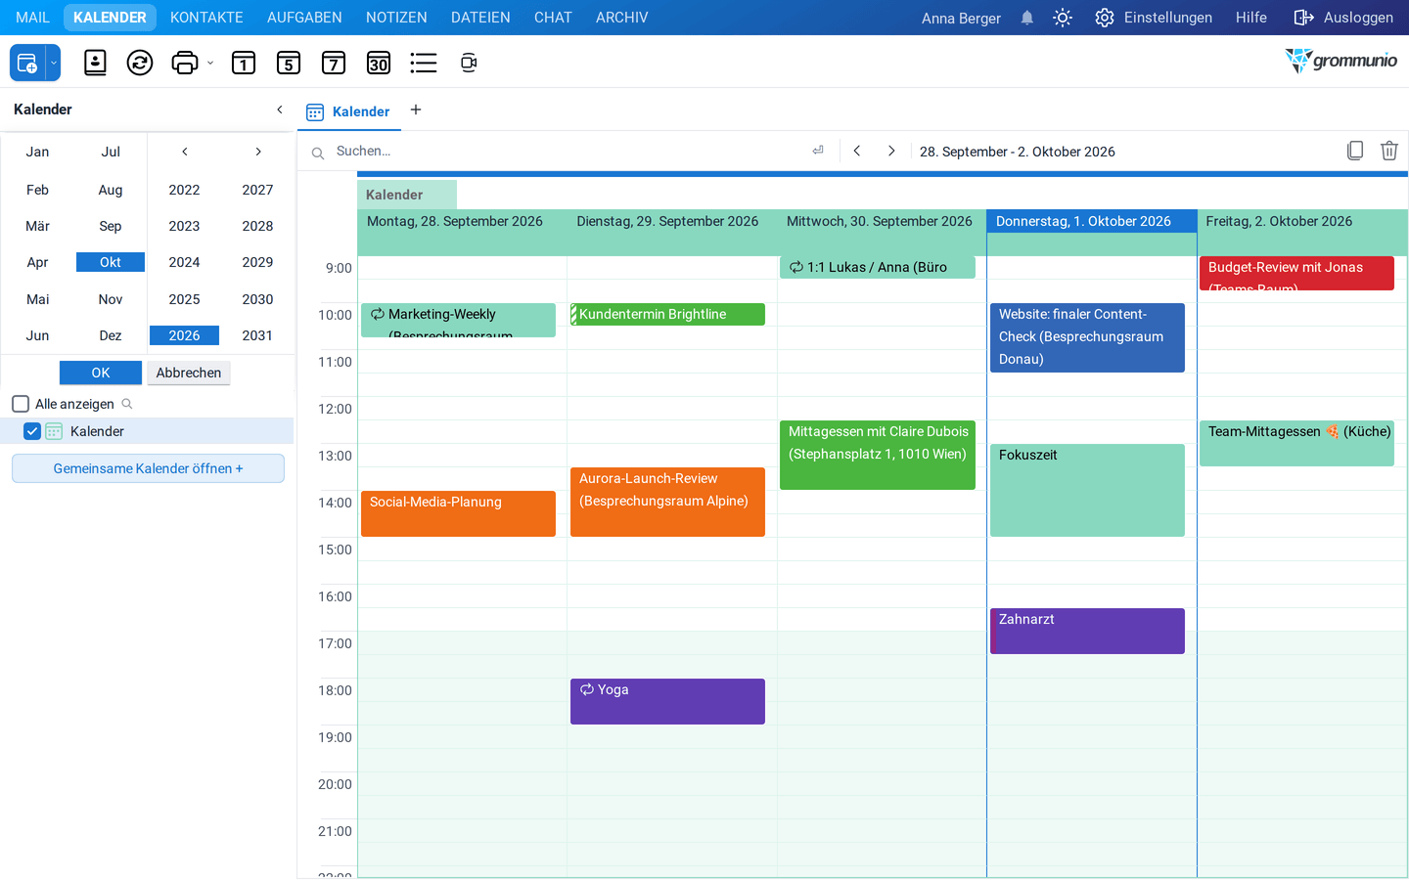Click the search magnifier icon
The image size is (1409, 880).
pyautogui.click(x=318, y=153)
